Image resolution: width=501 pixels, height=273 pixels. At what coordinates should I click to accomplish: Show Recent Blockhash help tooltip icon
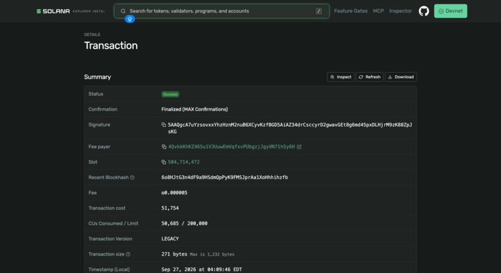point(132,177)
